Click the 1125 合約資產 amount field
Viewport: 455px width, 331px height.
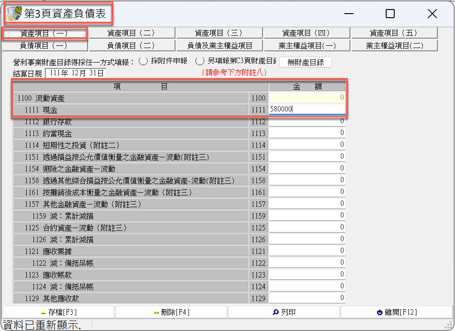pyautogui.click(x=307, y=227)
